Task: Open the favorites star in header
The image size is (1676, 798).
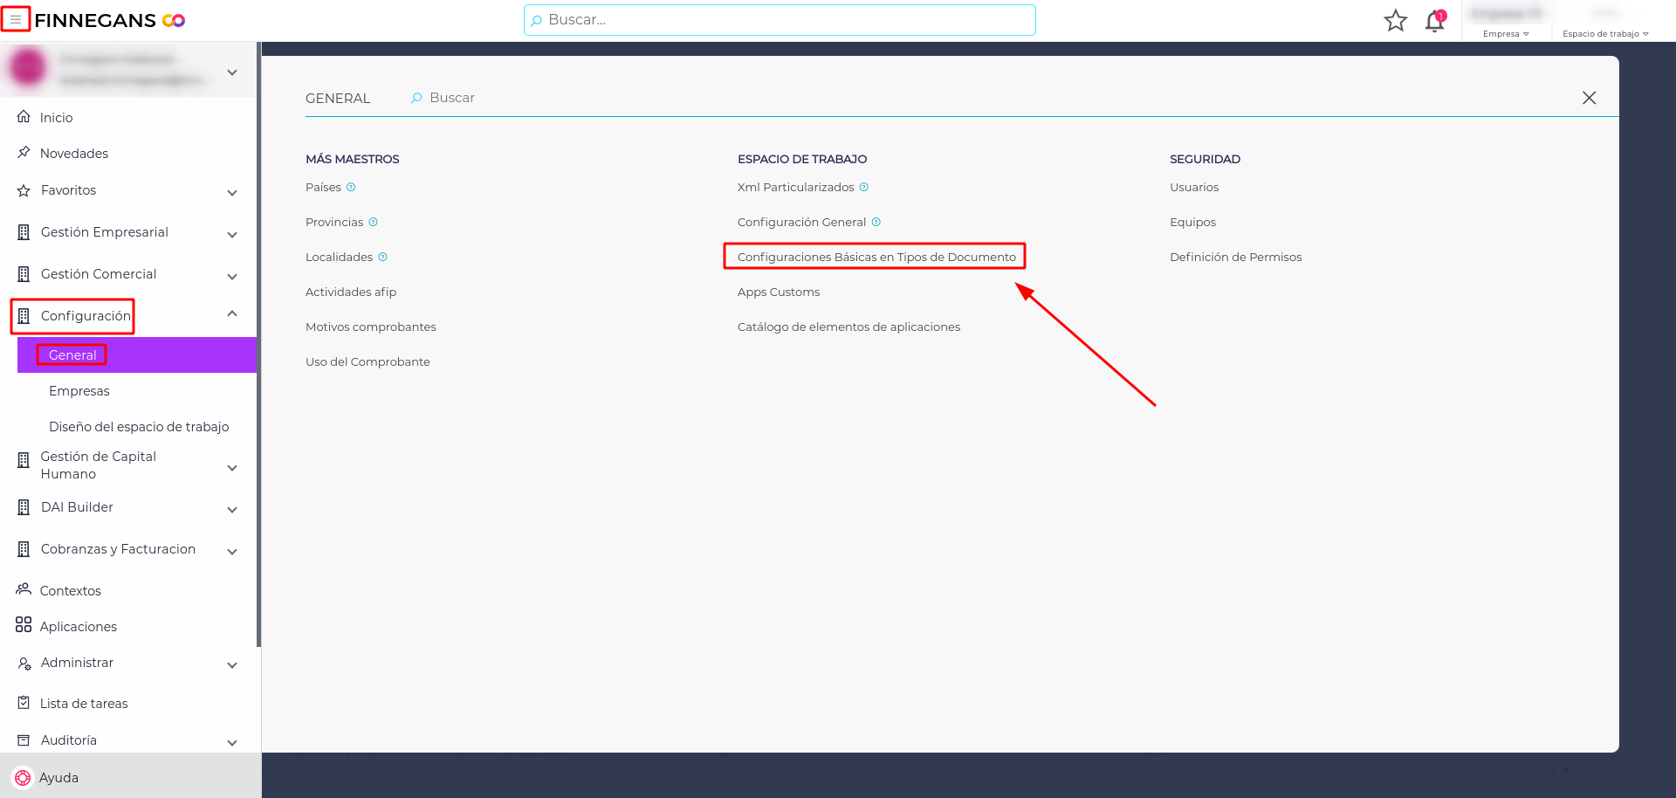Action: 1396,20
